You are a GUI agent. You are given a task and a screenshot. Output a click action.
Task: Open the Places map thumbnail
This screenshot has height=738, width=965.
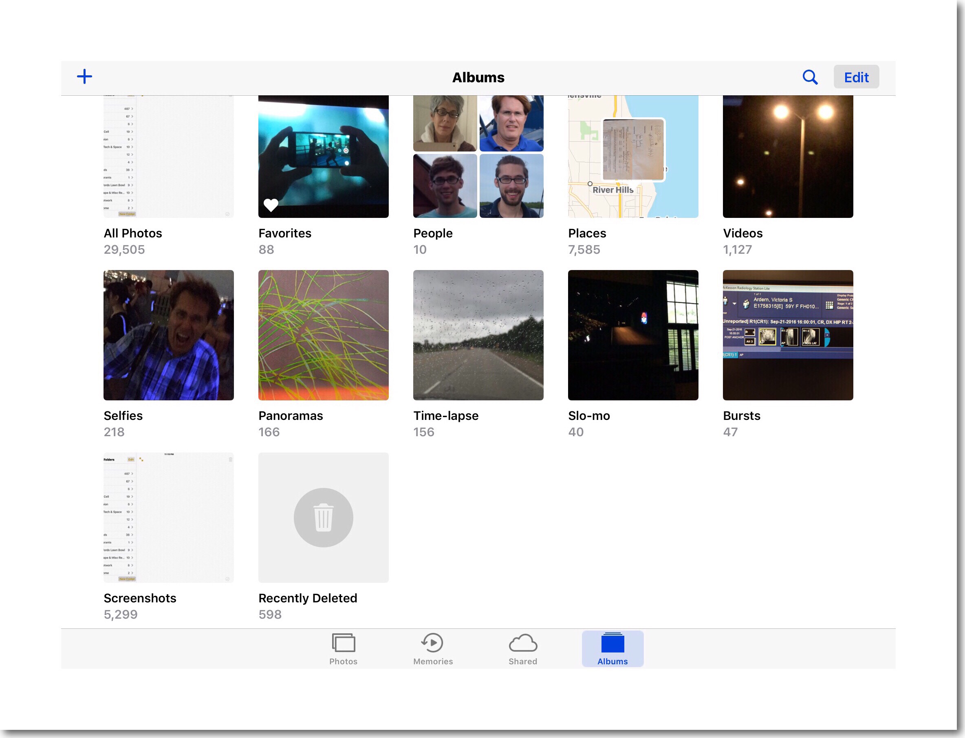point(633,156)
